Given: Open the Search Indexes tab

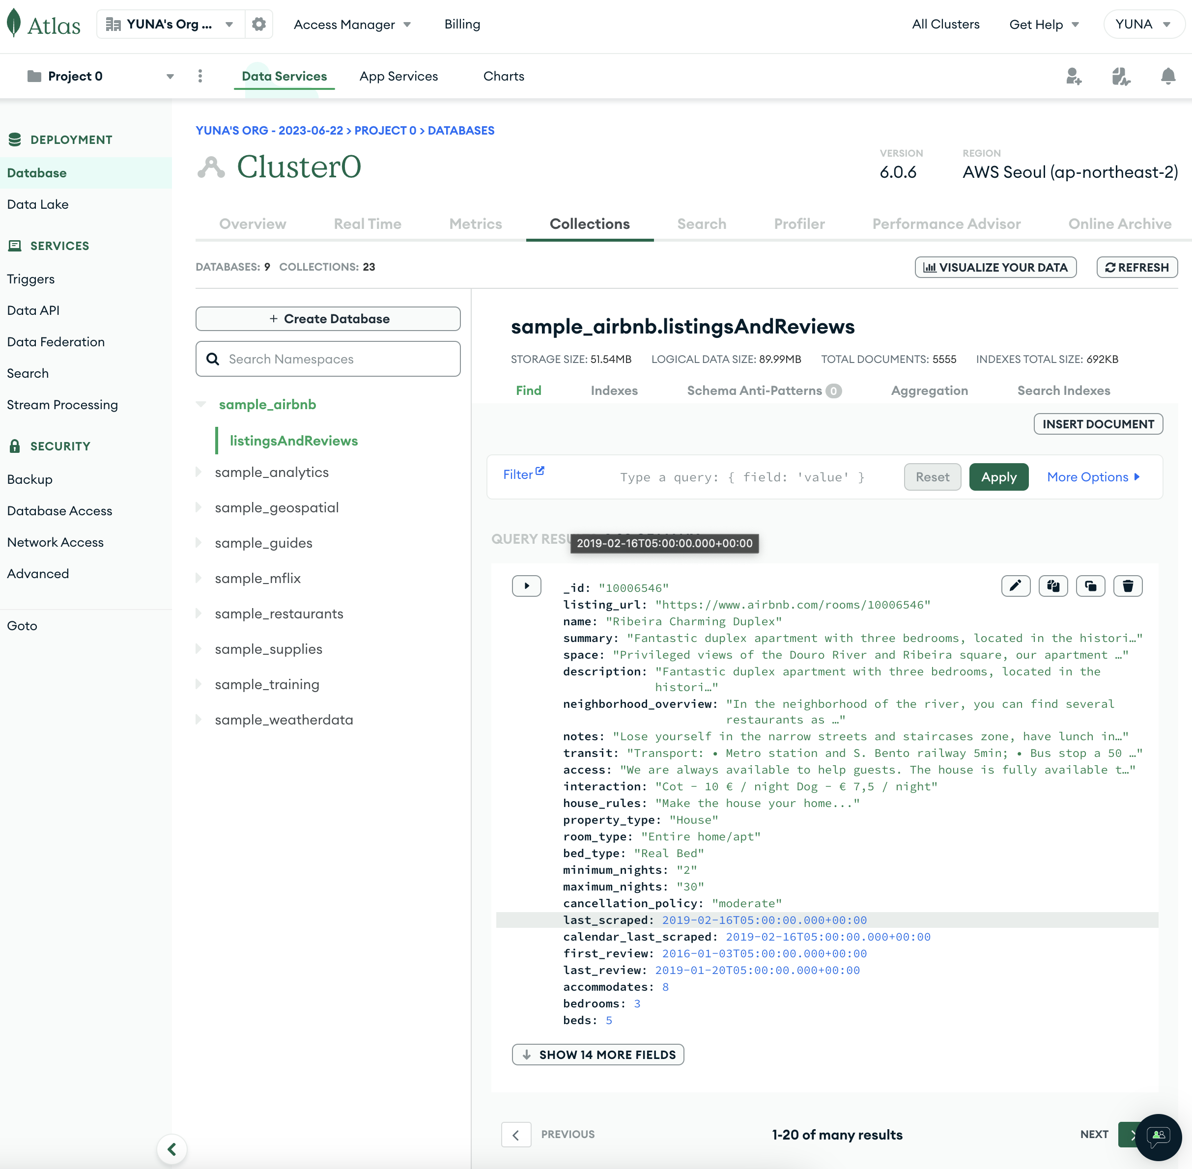Looking at the screenshot, I should 1064,390.
